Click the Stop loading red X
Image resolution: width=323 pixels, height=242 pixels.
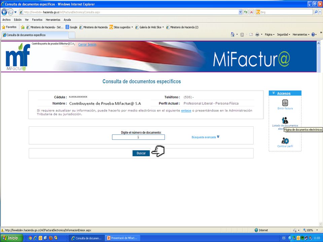[251, 12]
